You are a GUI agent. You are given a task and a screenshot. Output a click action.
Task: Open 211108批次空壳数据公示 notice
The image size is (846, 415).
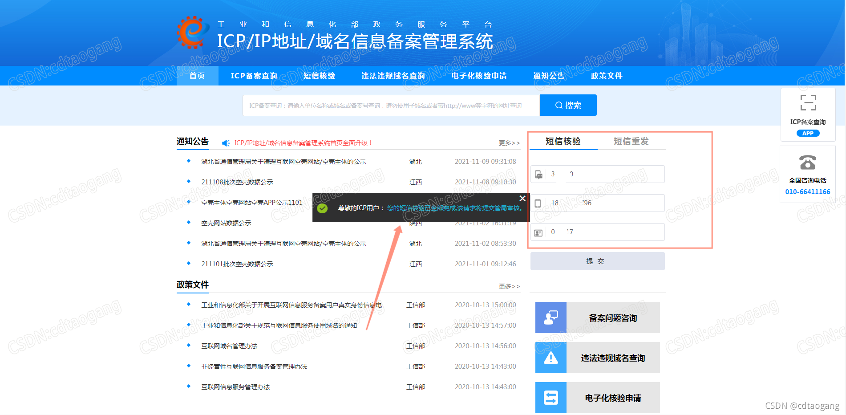click(237, 182)
